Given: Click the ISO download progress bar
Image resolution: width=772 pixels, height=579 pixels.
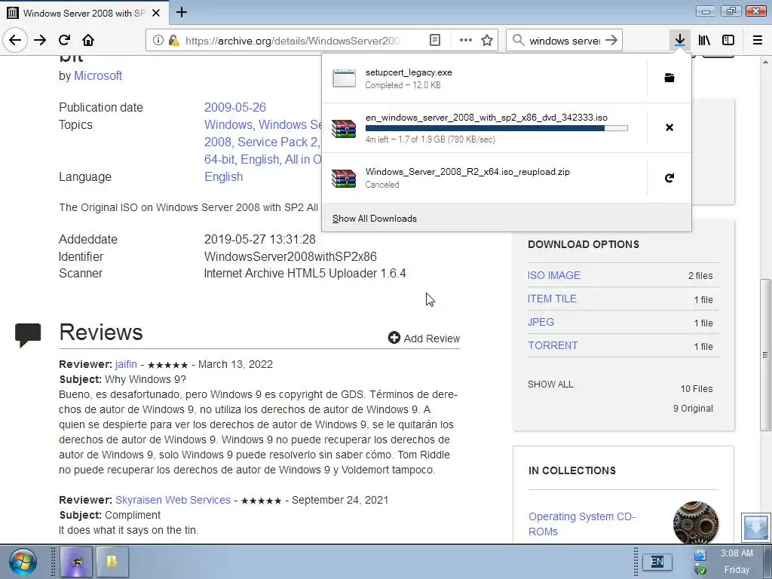Looking at the screenshot, I should (496, 128).
